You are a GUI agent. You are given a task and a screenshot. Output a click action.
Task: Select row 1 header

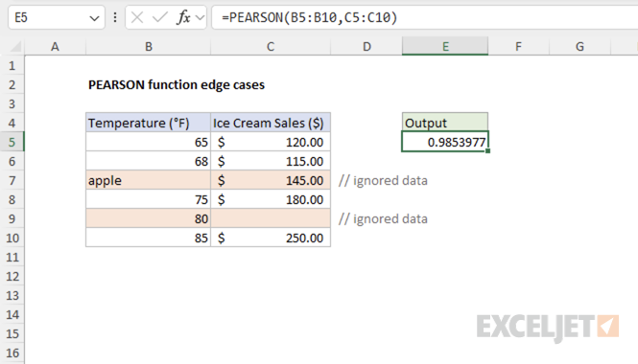click(x=12, y=65)
